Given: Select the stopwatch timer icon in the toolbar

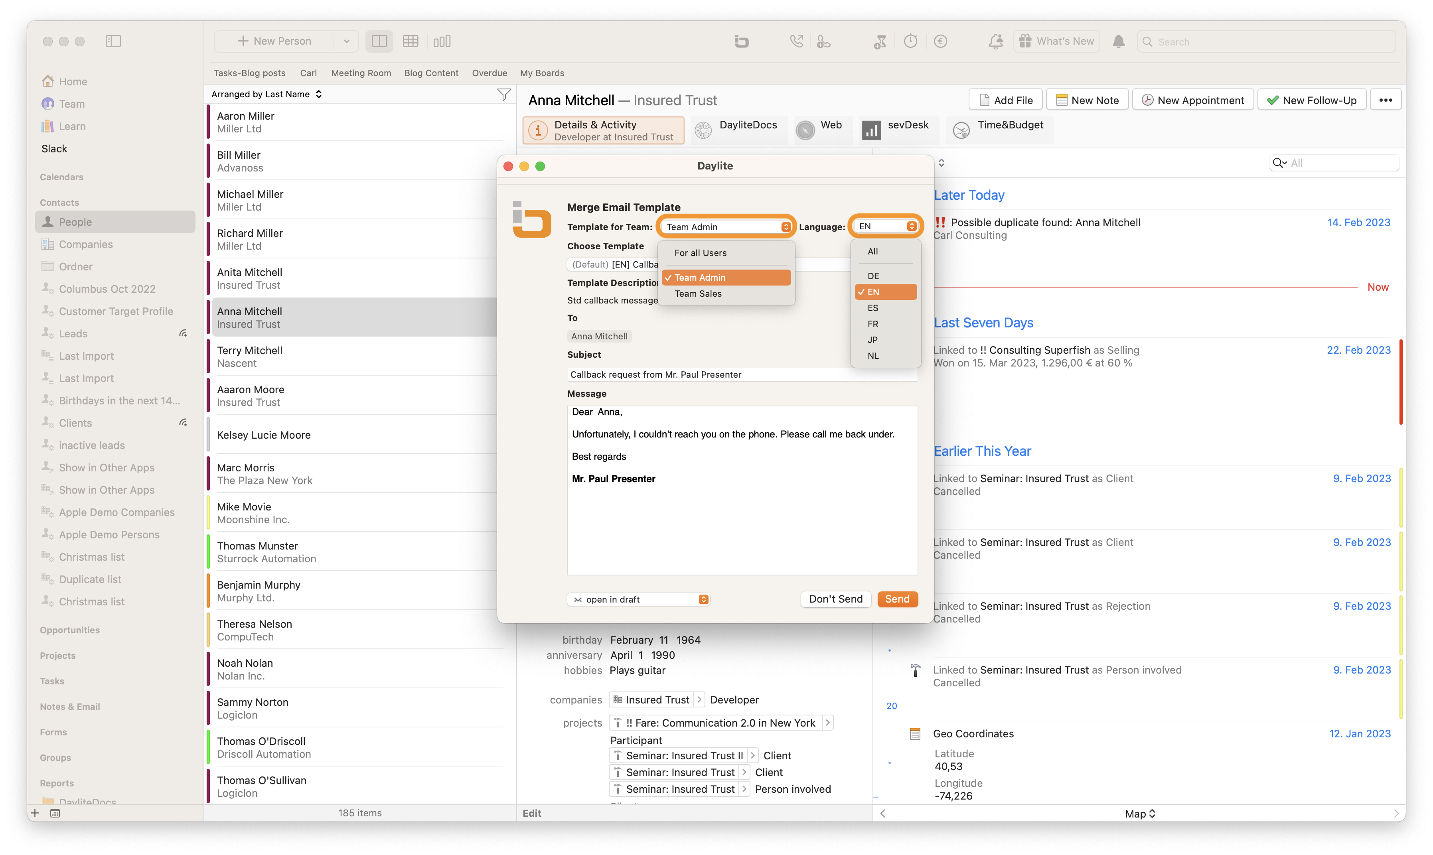Looking at the screenshot, I should point(910,41).
